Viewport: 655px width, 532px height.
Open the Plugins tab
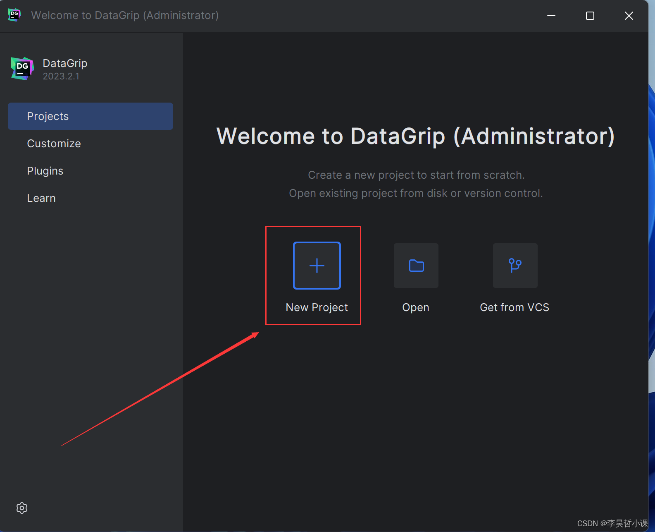pos(91,171)
